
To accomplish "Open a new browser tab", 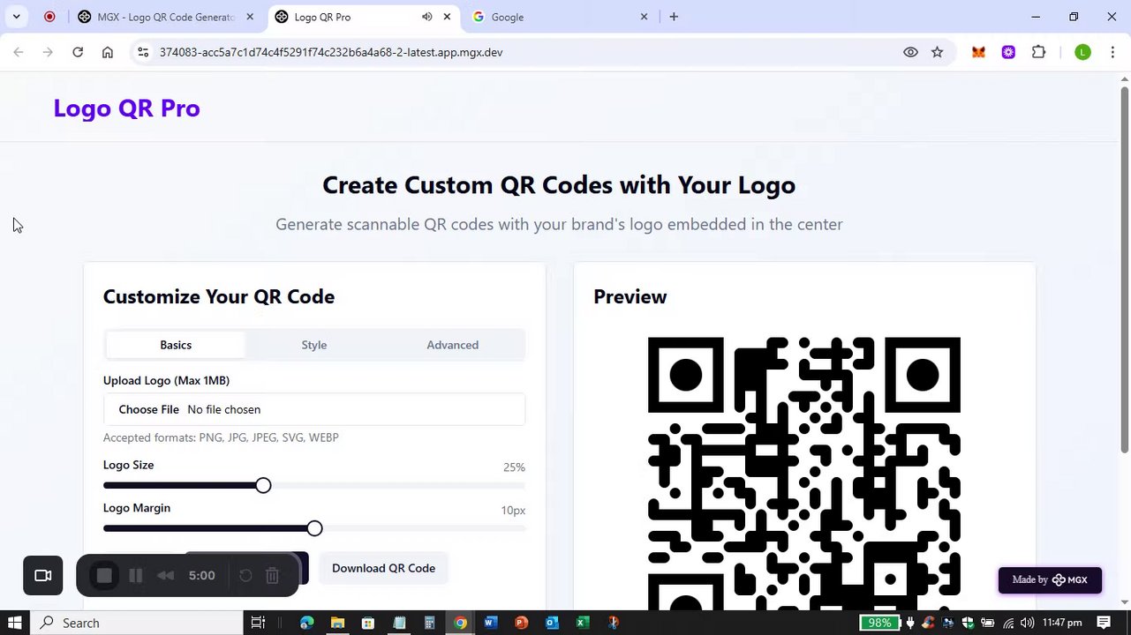I will pyautogui.click(x=674, y=16).
